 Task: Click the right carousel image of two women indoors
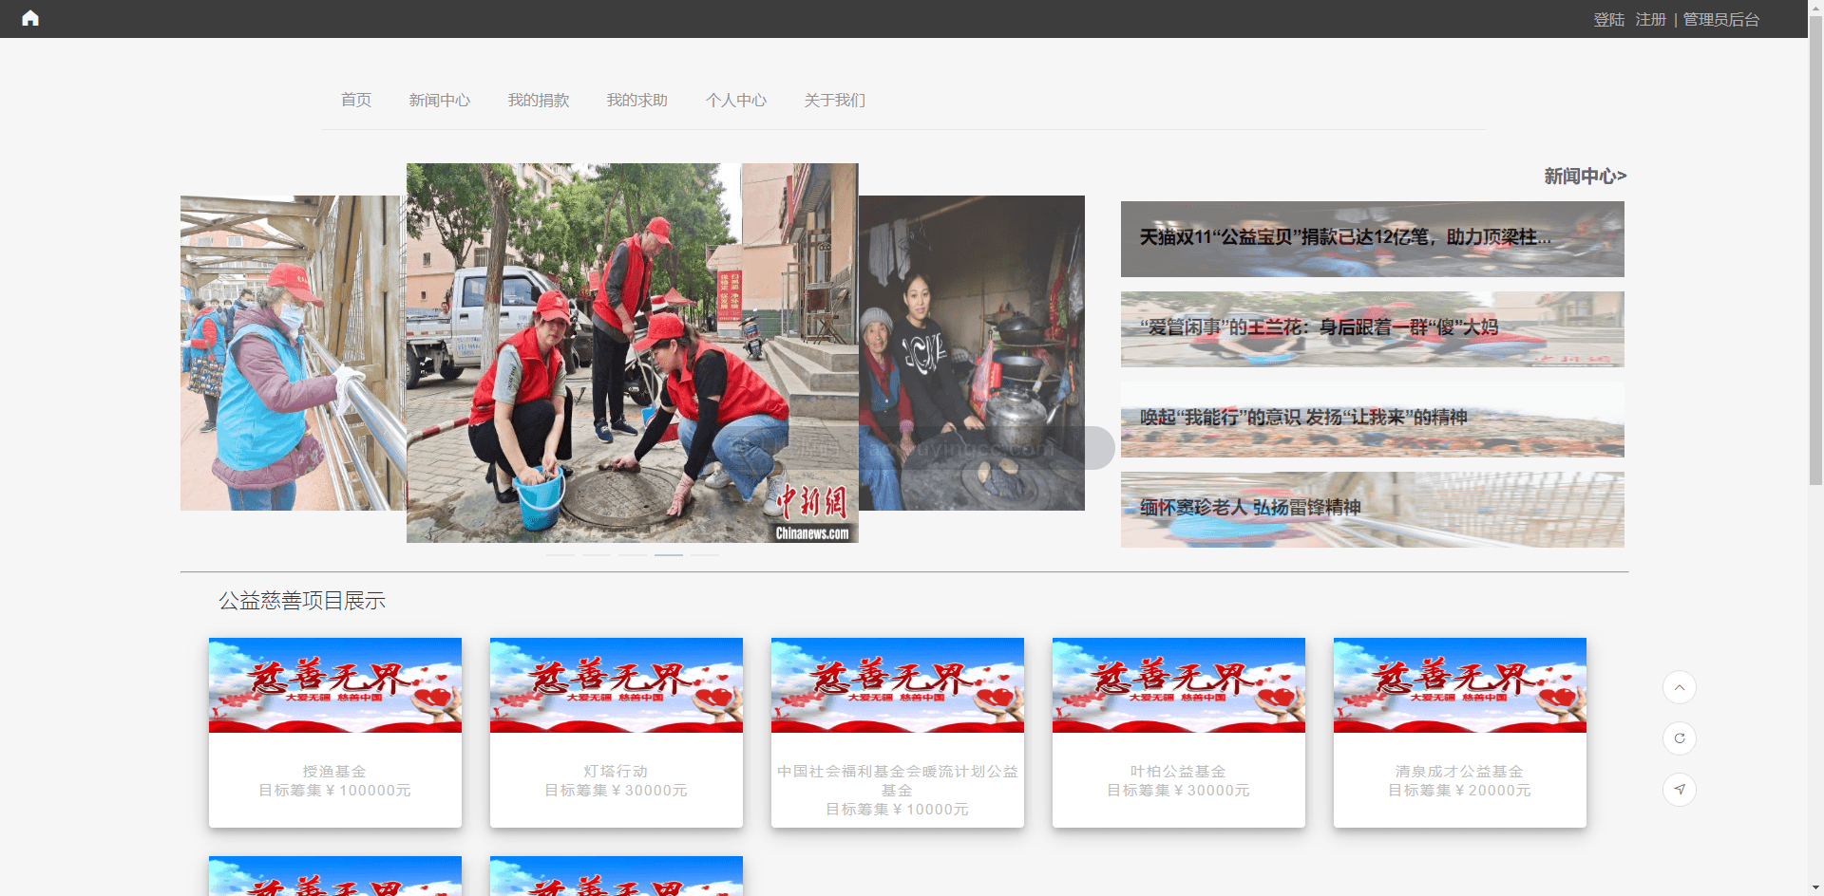pyautogui.click(x=972, y=353)
